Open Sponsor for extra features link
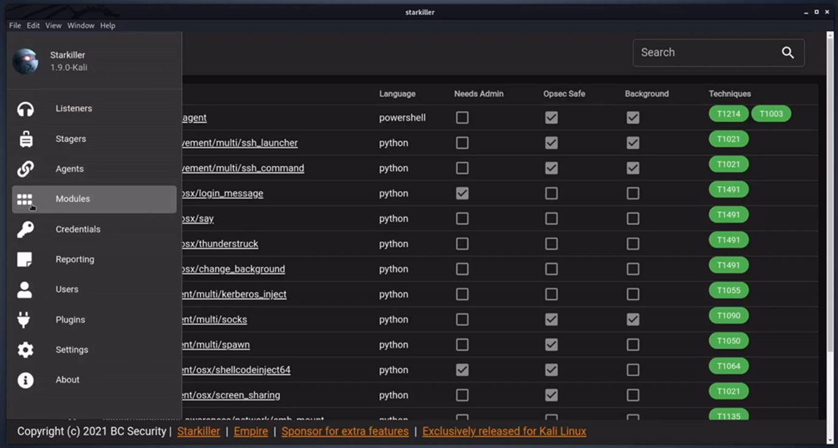 (345, 432)
